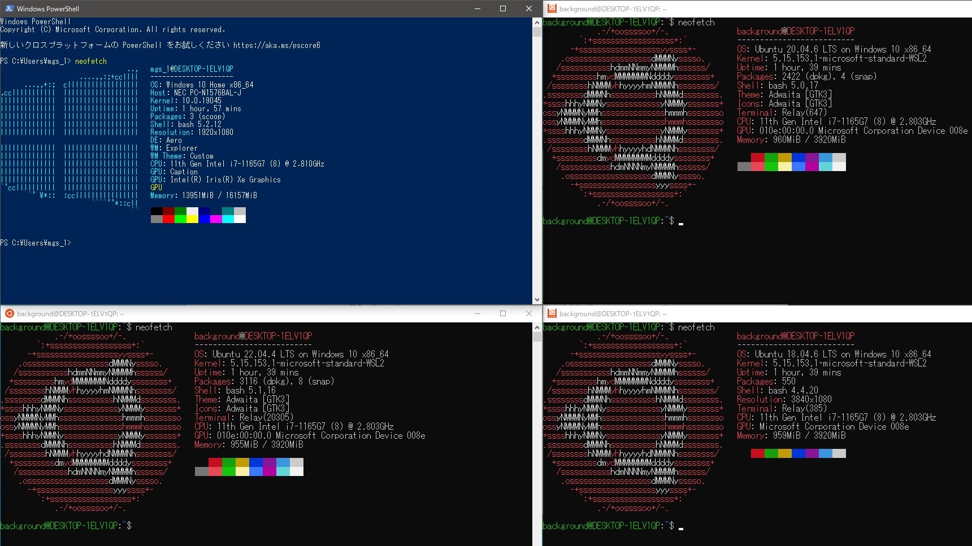This screenshot has height=546, width=972.
Task: Click the scroll-down arrow in the PowerShell window
Action: [536, 300]
